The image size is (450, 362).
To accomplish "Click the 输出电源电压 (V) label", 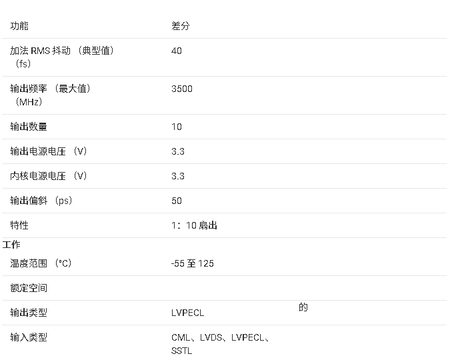I will tap(49, 151).
